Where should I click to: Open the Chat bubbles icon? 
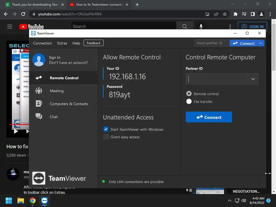(x=39, y=116)
